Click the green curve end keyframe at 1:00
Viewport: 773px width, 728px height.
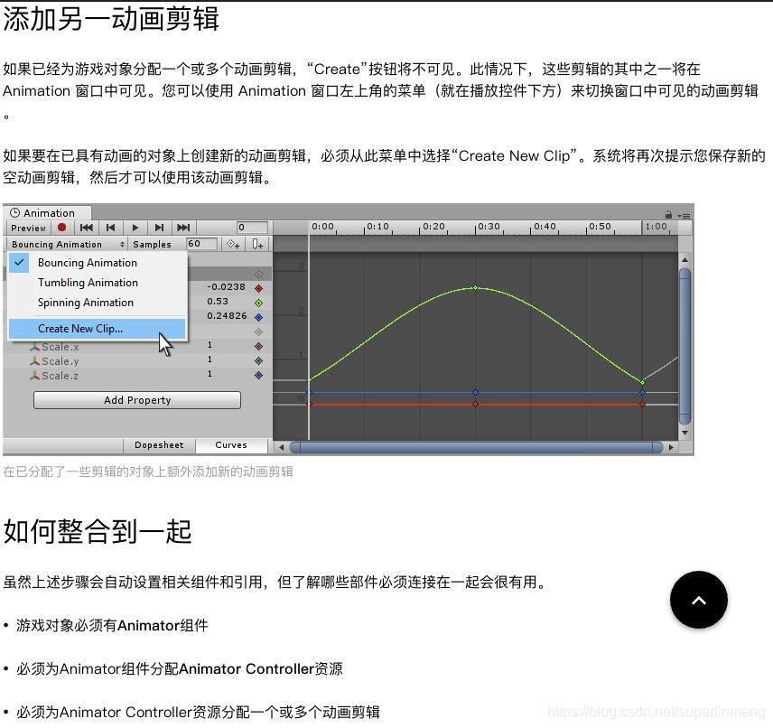pos(642,382)
